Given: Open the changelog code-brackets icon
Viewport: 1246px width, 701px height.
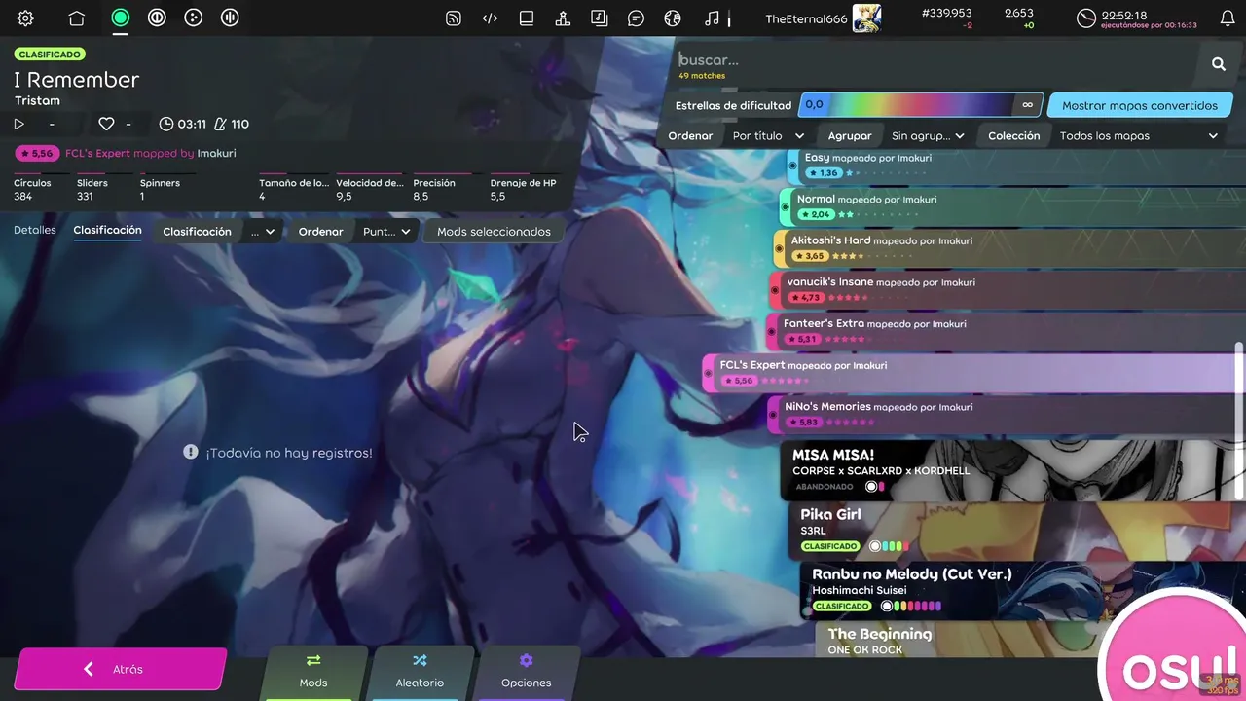Looking at the screenshot, I should coord(491,18).
